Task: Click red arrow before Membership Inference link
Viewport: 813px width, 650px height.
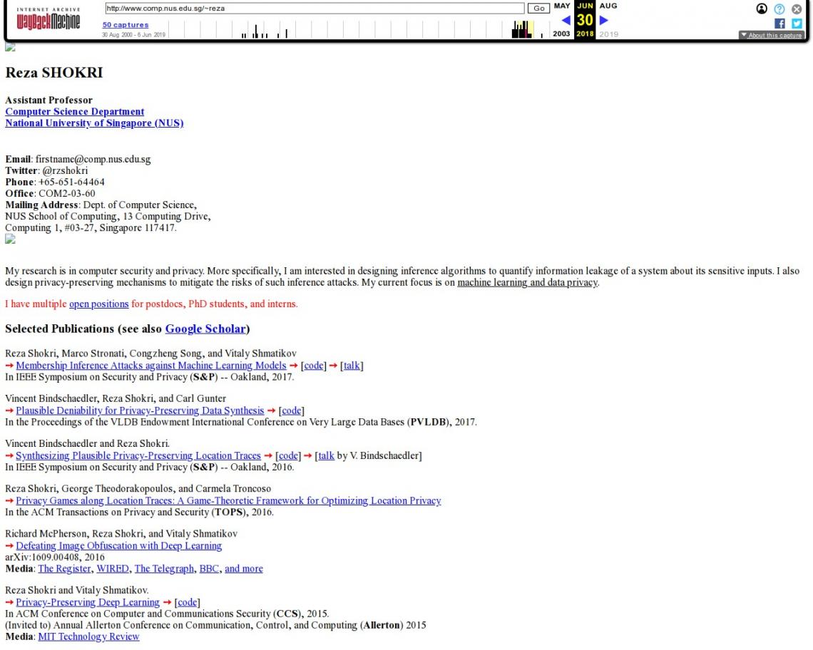Action: [9, 366]
